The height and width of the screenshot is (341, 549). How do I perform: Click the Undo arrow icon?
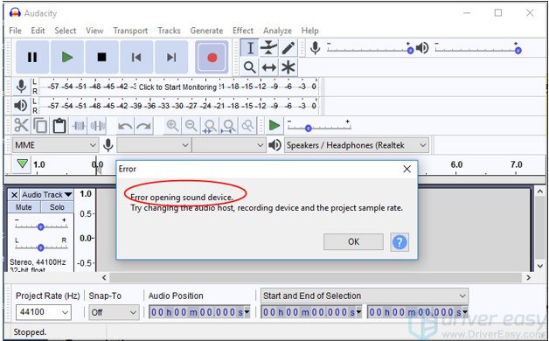pos(125,125)
